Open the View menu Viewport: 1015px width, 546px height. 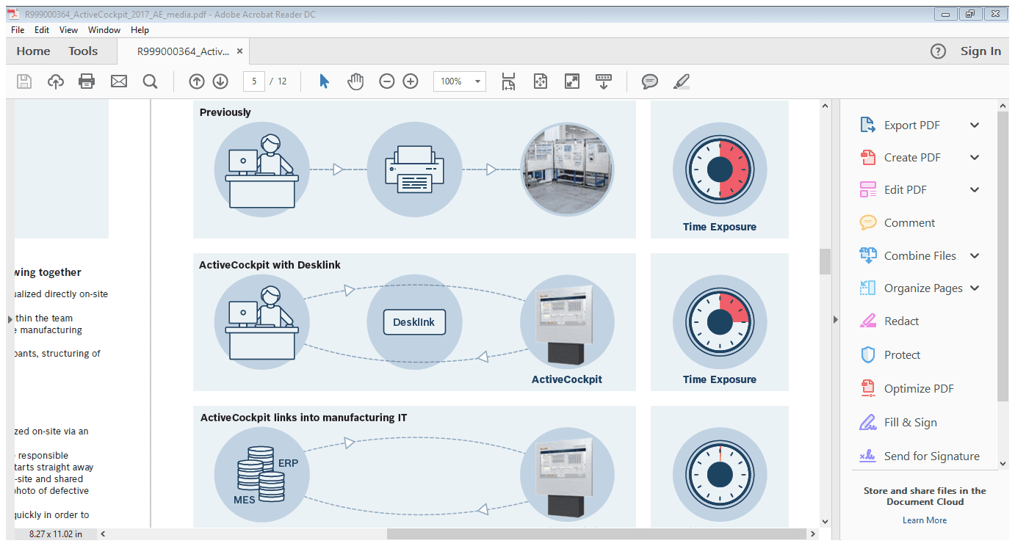pos(68,30)
